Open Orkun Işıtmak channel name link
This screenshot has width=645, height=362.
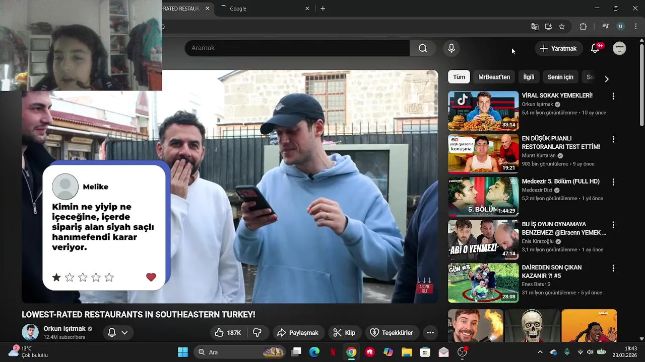[64, 329]
